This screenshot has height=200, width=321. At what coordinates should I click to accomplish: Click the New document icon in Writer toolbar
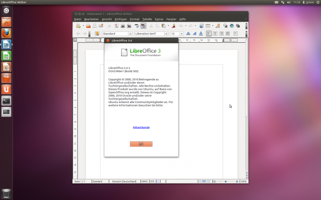tap(79, 26)
